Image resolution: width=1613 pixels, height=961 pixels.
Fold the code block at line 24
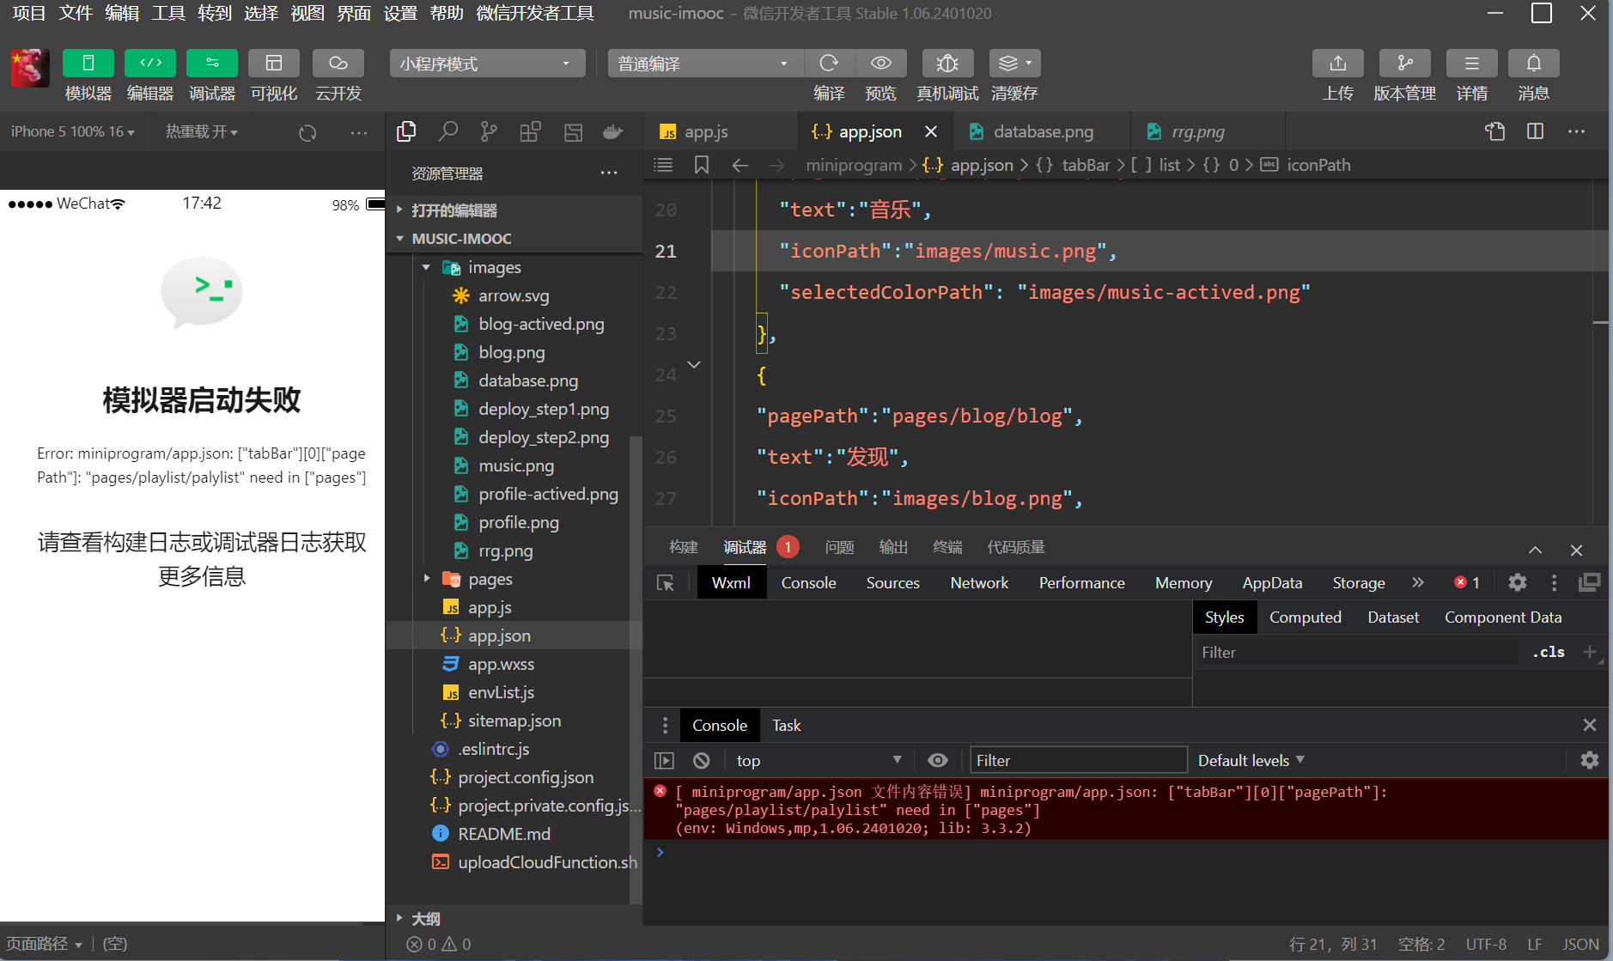pos(694,365)
